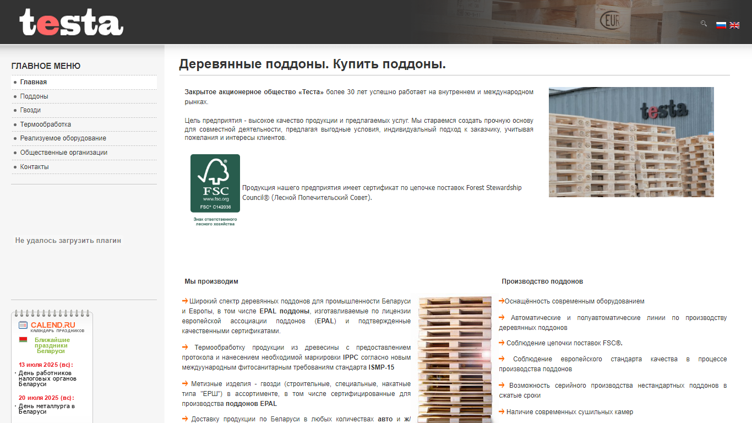Open the CALEND.RU calendar link

[53, 325]
